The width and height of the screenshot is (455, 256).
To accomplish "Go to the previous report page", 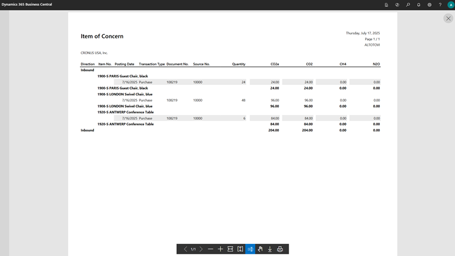I will (185, 249).
